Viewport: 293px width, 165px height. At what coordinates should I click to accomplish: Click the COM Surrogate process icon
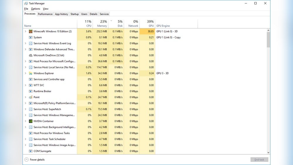[x=31, y=151]
